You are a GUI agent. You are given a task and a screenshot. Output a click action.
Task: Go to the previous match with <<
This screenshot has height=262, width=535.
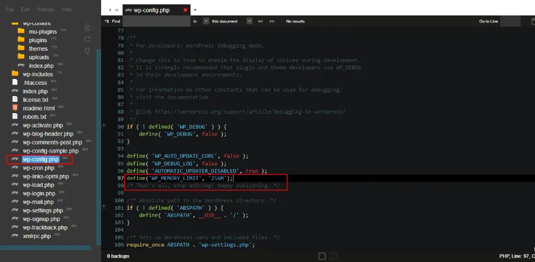coord(260,21)
